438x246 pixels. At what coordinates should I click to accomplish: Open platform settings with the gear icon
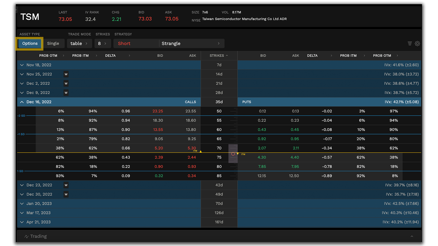pos(417,43)
